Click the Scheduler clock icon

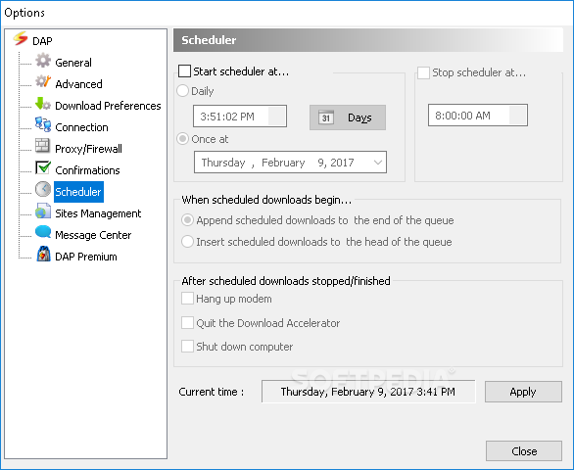(x=43, y=189)
